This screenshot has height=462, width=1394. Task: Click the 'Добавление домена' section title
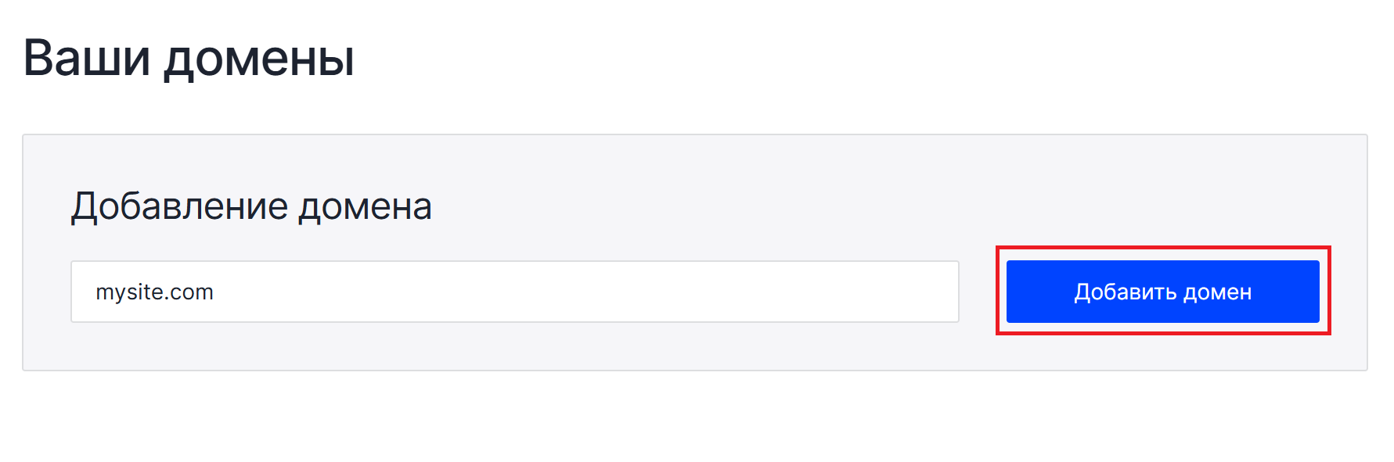pyautogui.click(x=251, y=206)
